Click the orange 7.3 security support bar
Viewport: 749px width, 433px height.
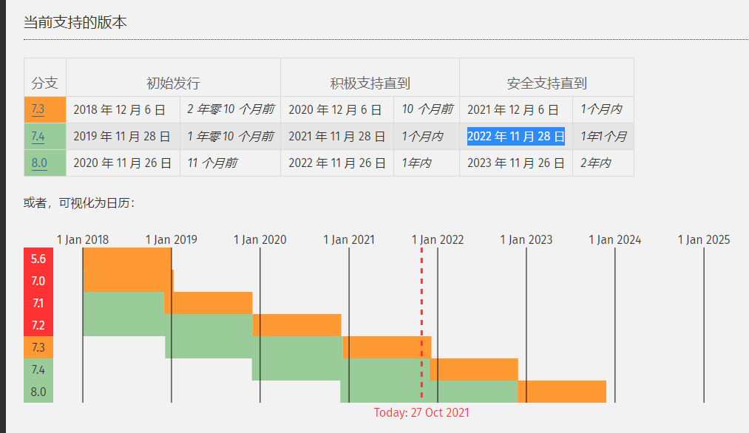387,347
